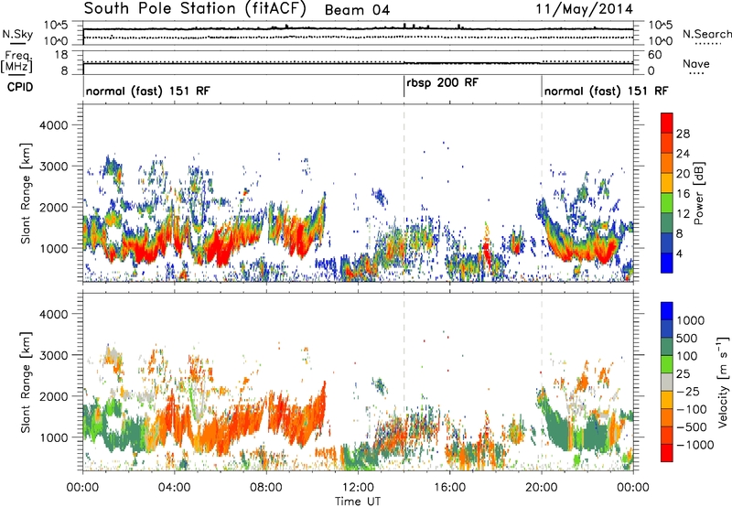
Task: Pick the grey -25 to 25 Velocity colorbar segment
Action: (x=667, y=382)
